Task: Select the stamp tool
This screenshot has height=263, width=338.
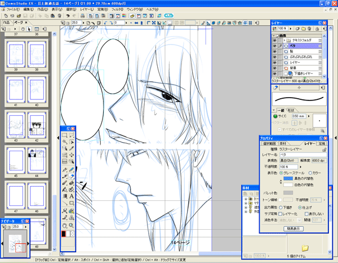Action: click(72, 218)
